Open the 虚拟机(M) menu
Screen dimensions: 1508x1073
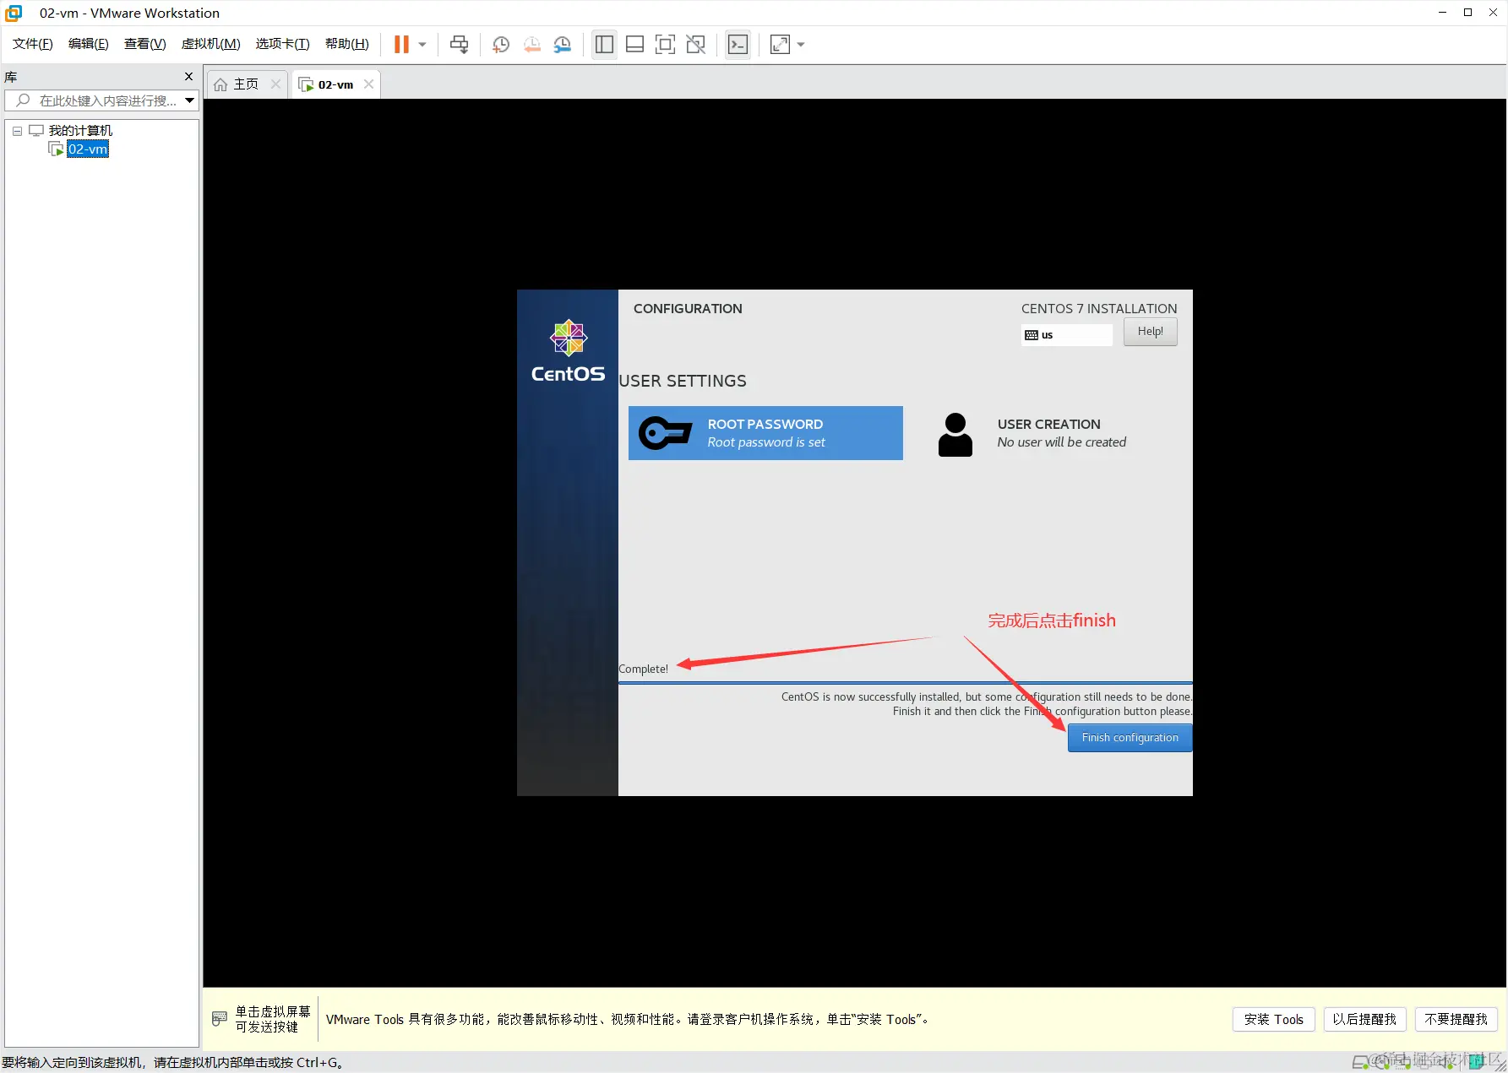point(211,44)
